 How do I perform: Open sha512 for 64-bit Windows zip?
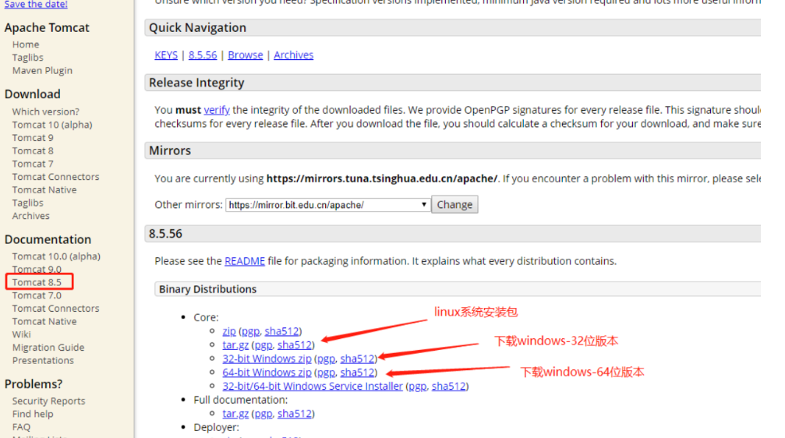pos(358,373)
